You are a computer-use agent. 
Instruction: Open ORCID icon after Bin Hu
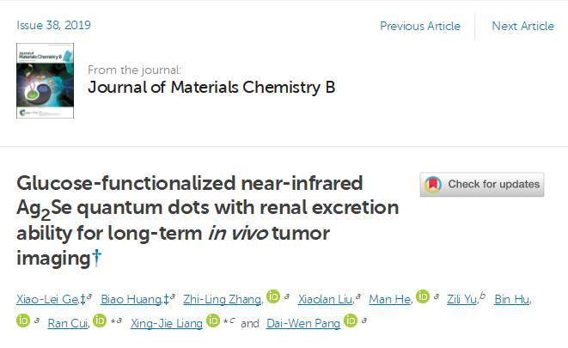[23, 321]
